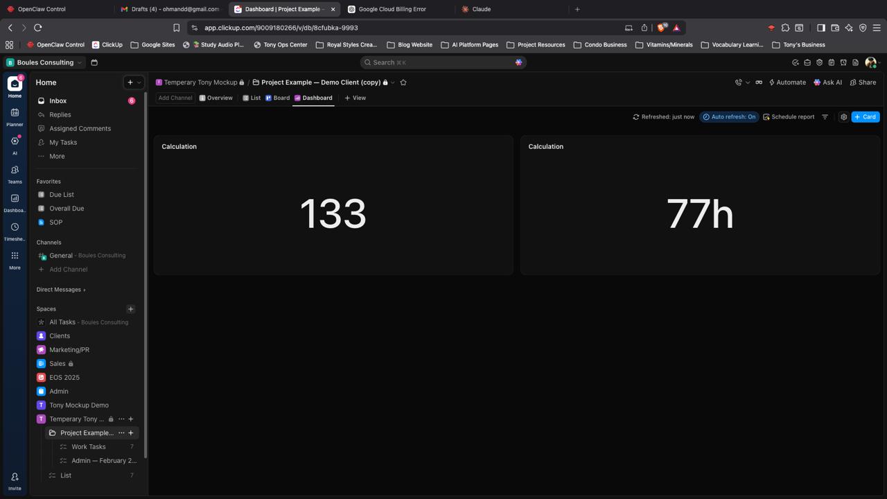Expand the More item under Inbox
The height and width of the screenshot is (499, 887).
point(57,157)
